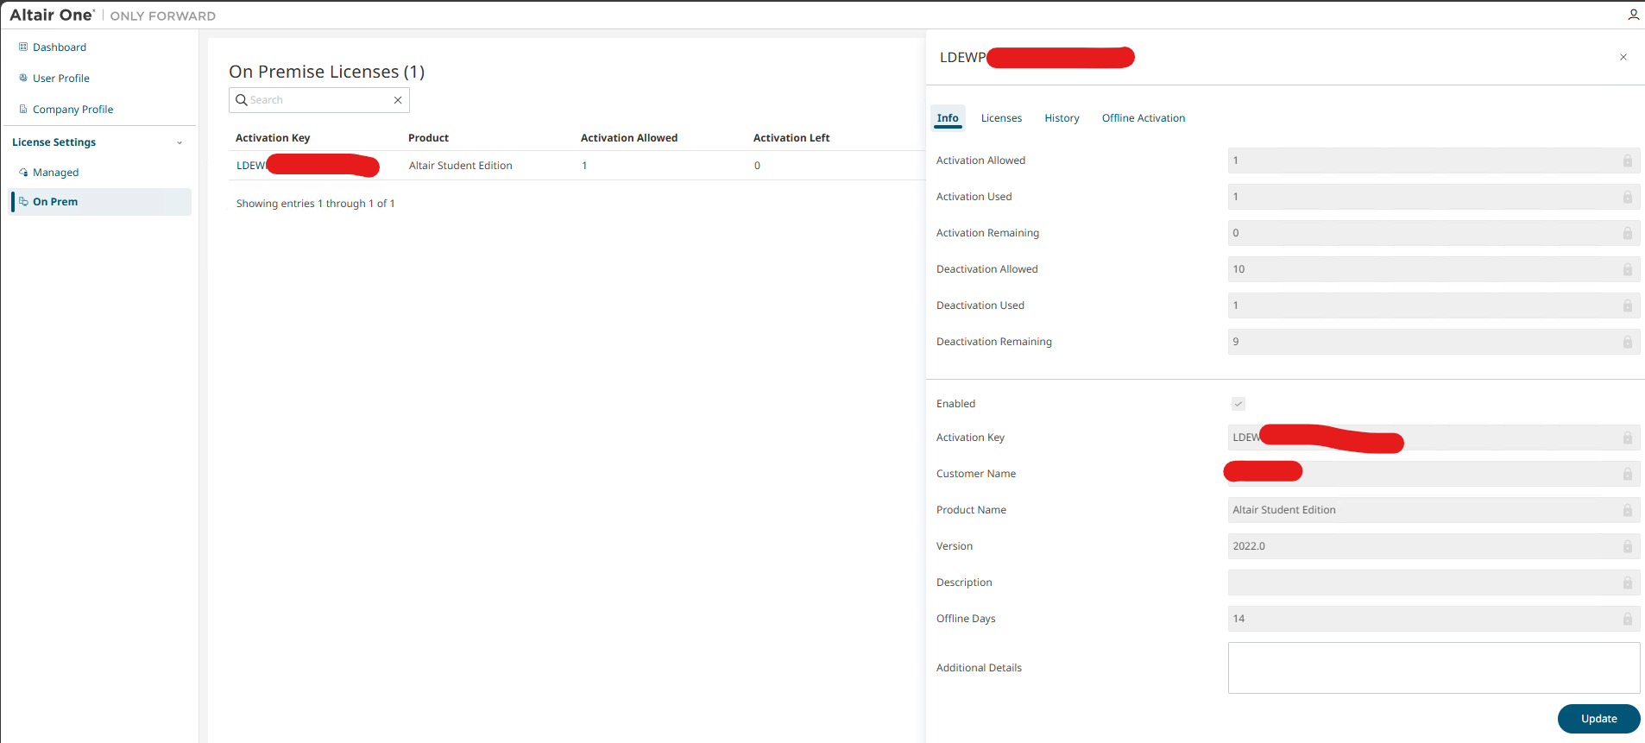Screen dimensions: 1645x743
Task: Open Company Profile in the sidebar
Action: (x=72, y=110)
